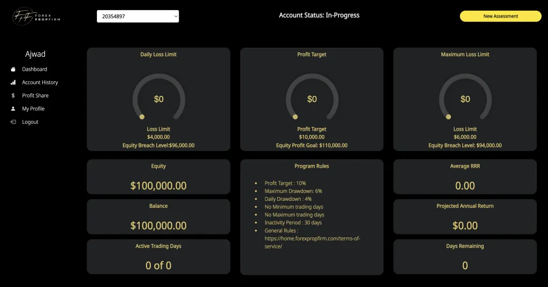Image resolution: width=548 pixels, height=287 pixels.
Task: Click the Account History bar-chart icon
Action: pyautogui.click(x=13, y=82)
